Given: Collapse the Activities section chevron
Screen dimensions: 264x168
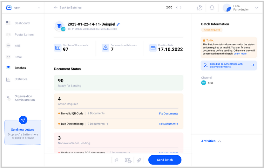Looking at the screenshot, I should pyautogui.click(x=220, y=141).
